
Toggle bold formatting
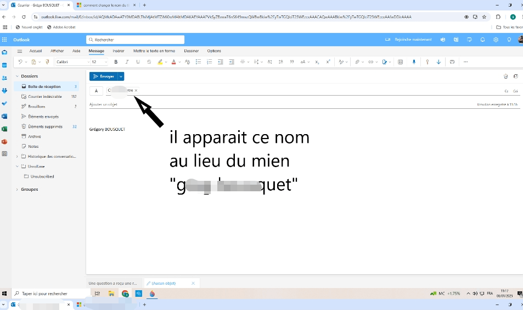coord(116,62)
